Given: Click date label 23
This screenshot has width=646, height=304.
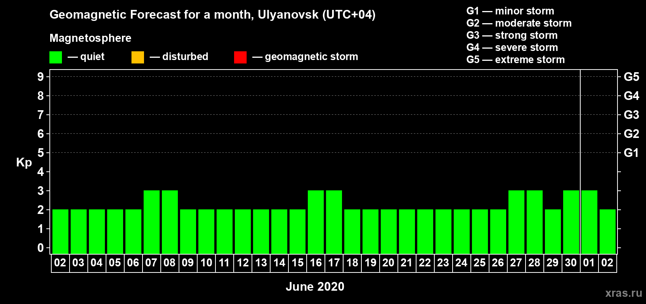Looking at the screenshot, I should tap(443, 263).
